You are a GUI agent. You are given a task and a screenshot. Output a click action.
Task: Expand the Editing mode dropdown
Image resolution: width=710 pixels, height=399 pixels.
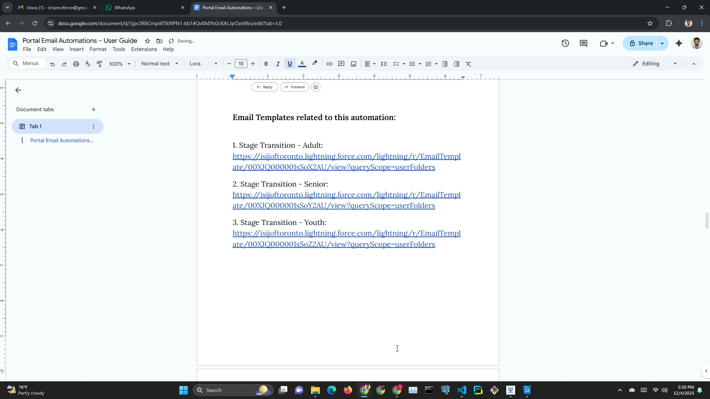click(655, 64)
